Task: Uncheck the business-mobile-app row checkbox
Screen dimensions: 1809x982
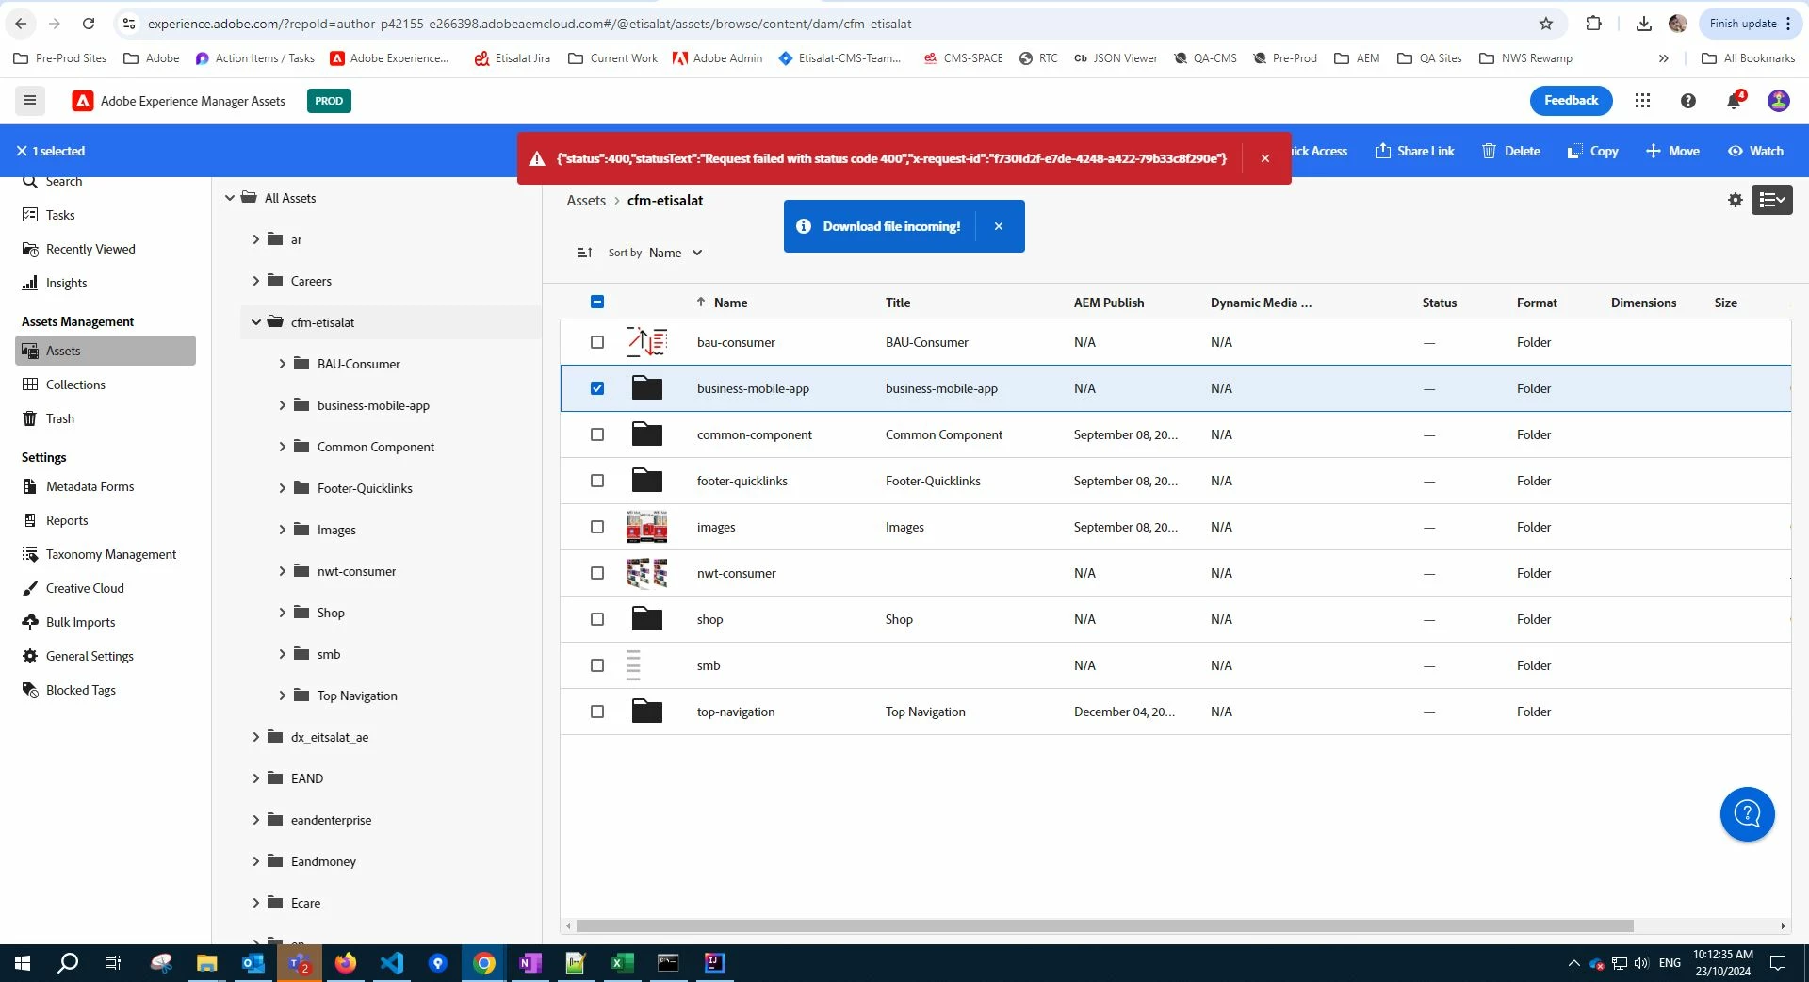Action: tap(597, 388)
